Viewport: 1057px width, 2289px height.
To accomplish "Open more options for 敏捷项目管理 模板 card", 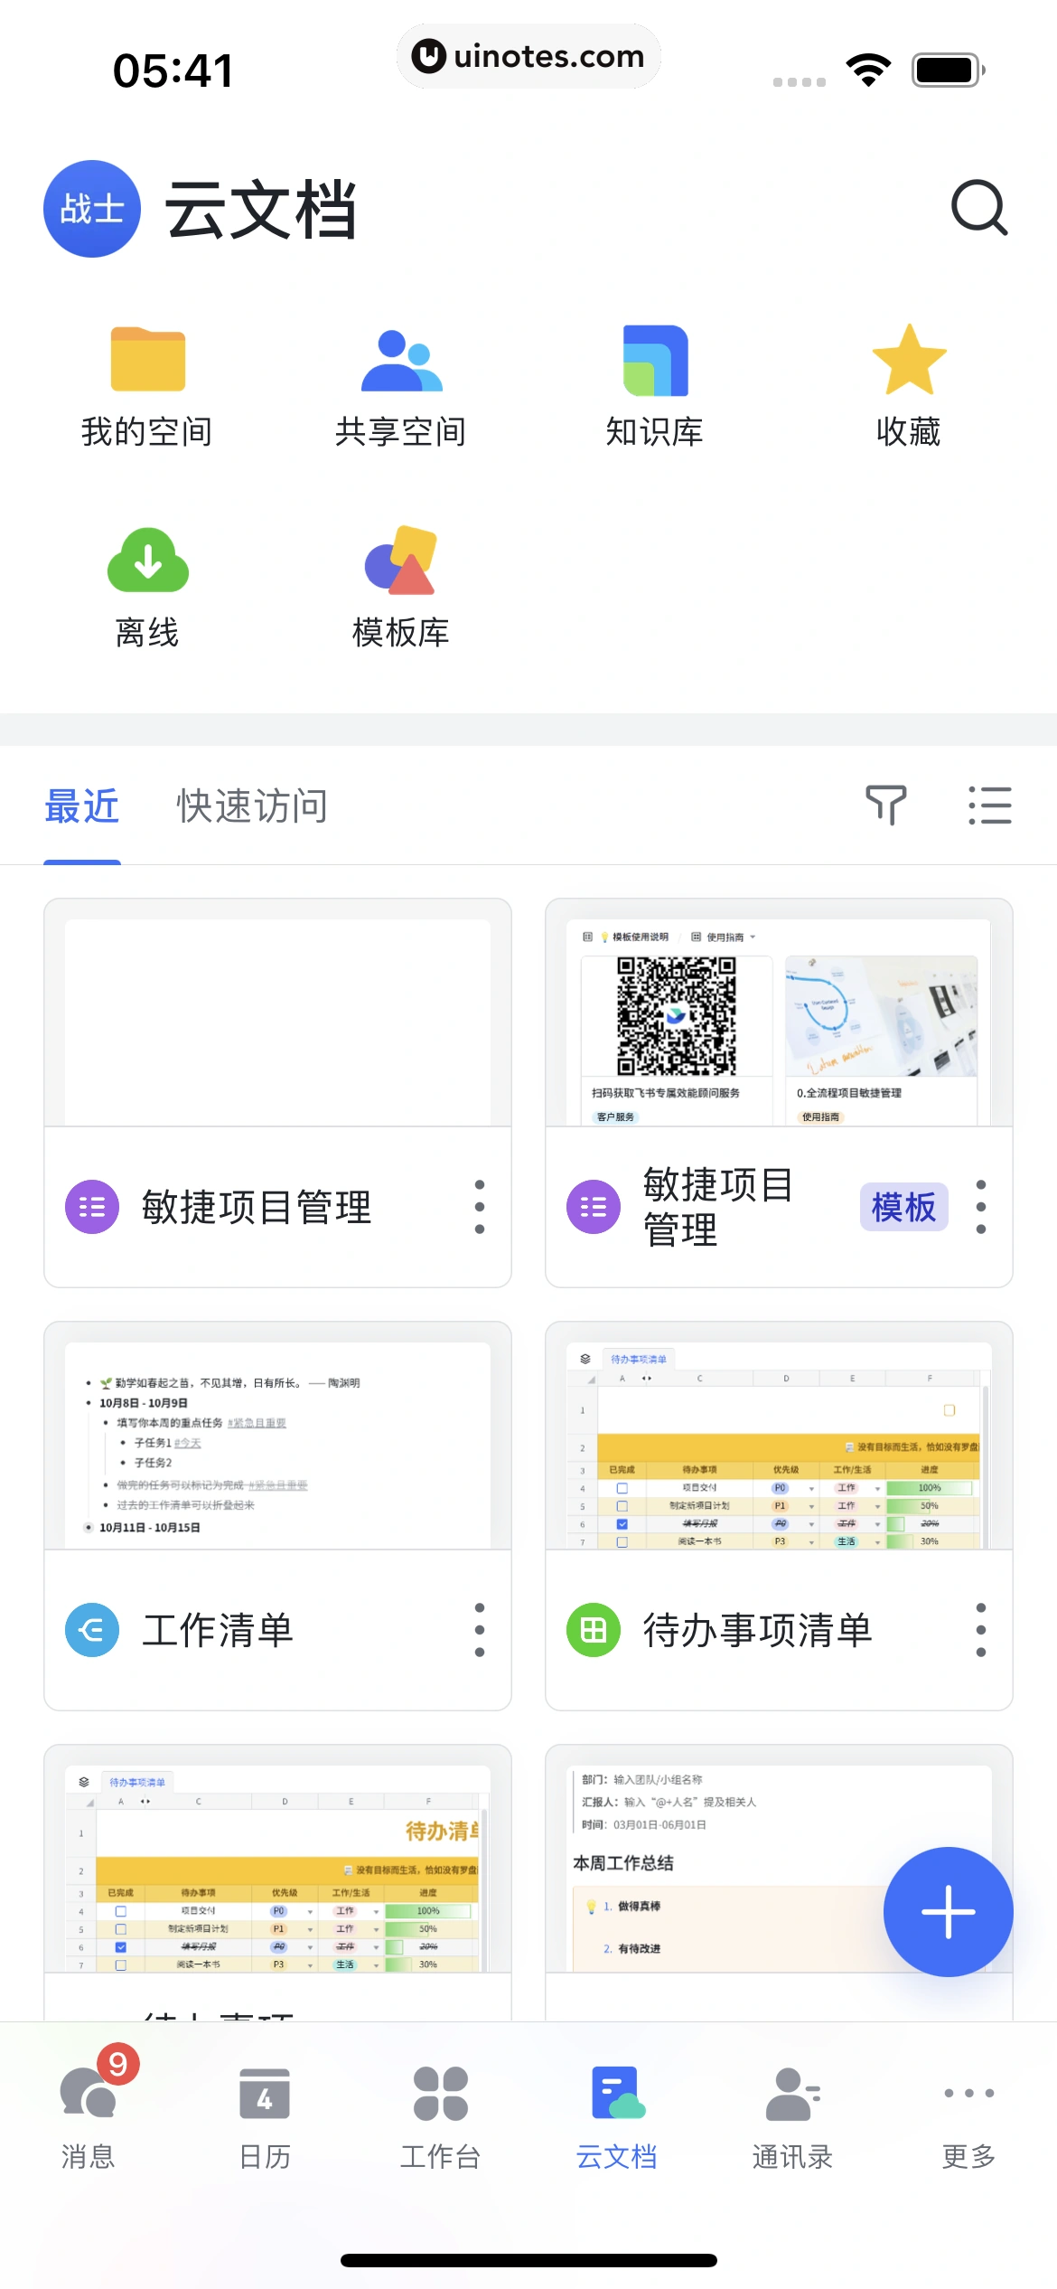I will (x=981, y=1207).
